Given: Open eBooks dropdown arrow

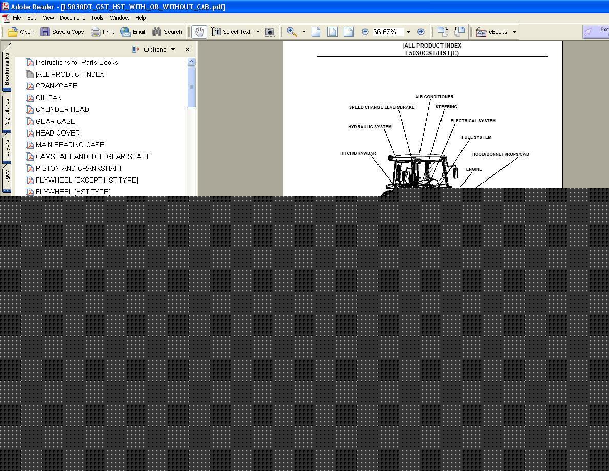Looking at the screenshot, I should (x=514, y=32).
